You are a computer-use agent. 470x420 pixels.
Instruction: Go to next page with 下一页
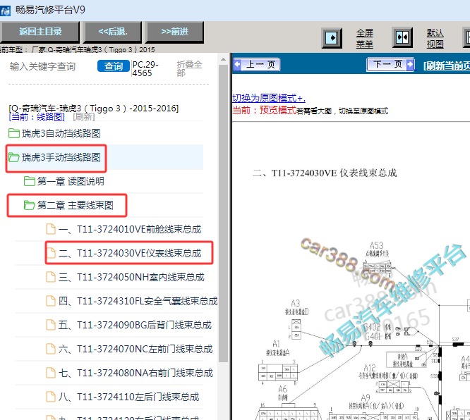point(390,64)
